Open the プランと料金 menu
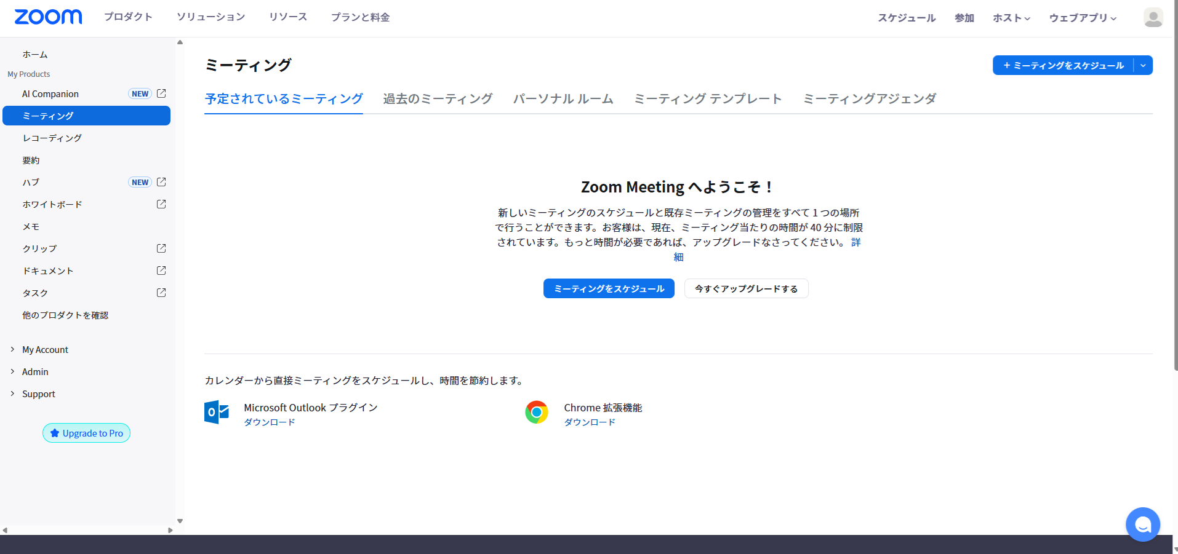Screen dimensions: 1178x554 [360, 17]
